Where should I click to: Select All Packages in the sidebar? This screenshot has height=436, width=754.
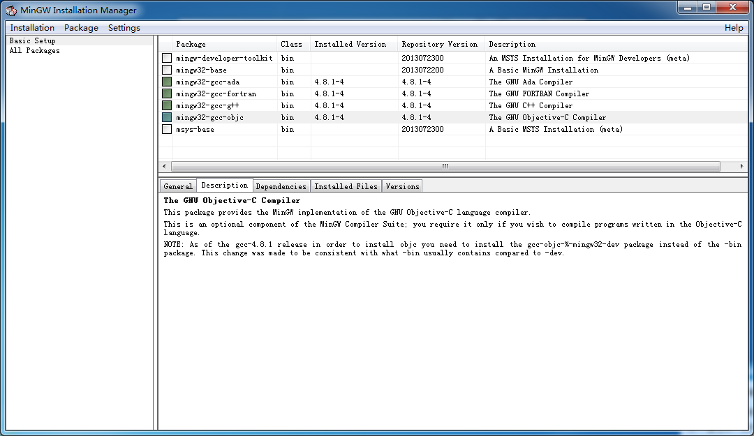click(35, 50)
